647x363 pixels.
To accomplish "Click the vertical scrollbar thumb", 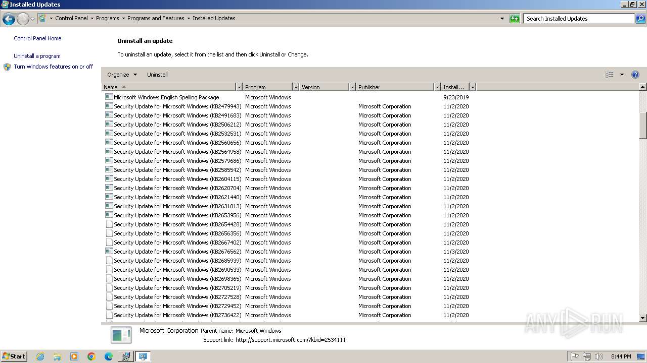I will [x=643, y=125].
